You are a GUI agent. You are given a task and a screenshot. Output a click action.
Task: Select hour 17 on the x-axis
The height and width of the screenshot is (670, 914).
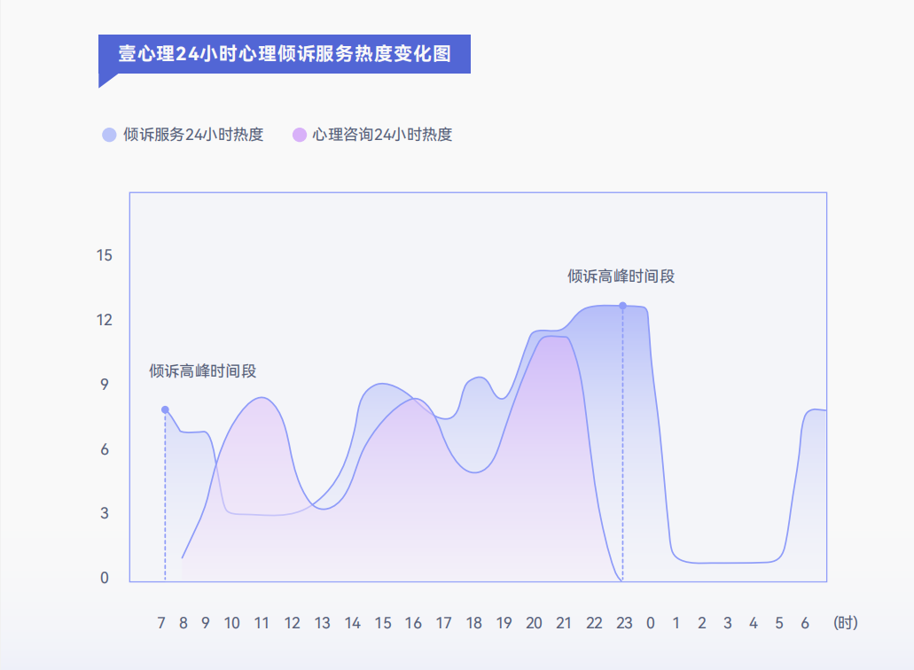(443, 623)
